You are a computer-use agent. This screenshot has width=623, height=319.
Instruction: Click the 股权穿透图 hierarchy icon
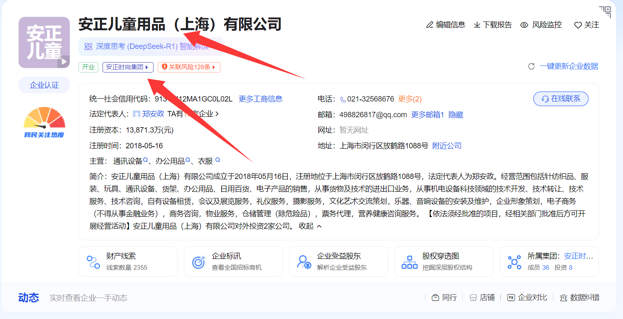click(409, 262)
